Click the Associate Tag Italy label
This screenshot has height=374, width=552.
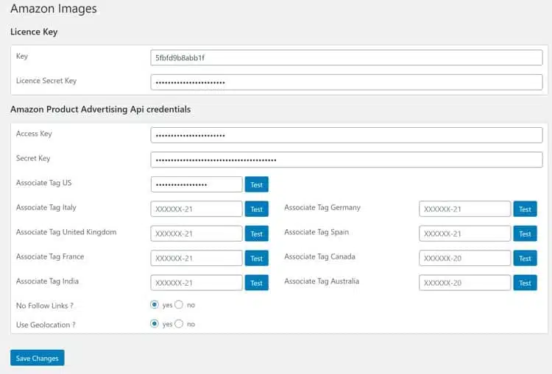point(46,207)
